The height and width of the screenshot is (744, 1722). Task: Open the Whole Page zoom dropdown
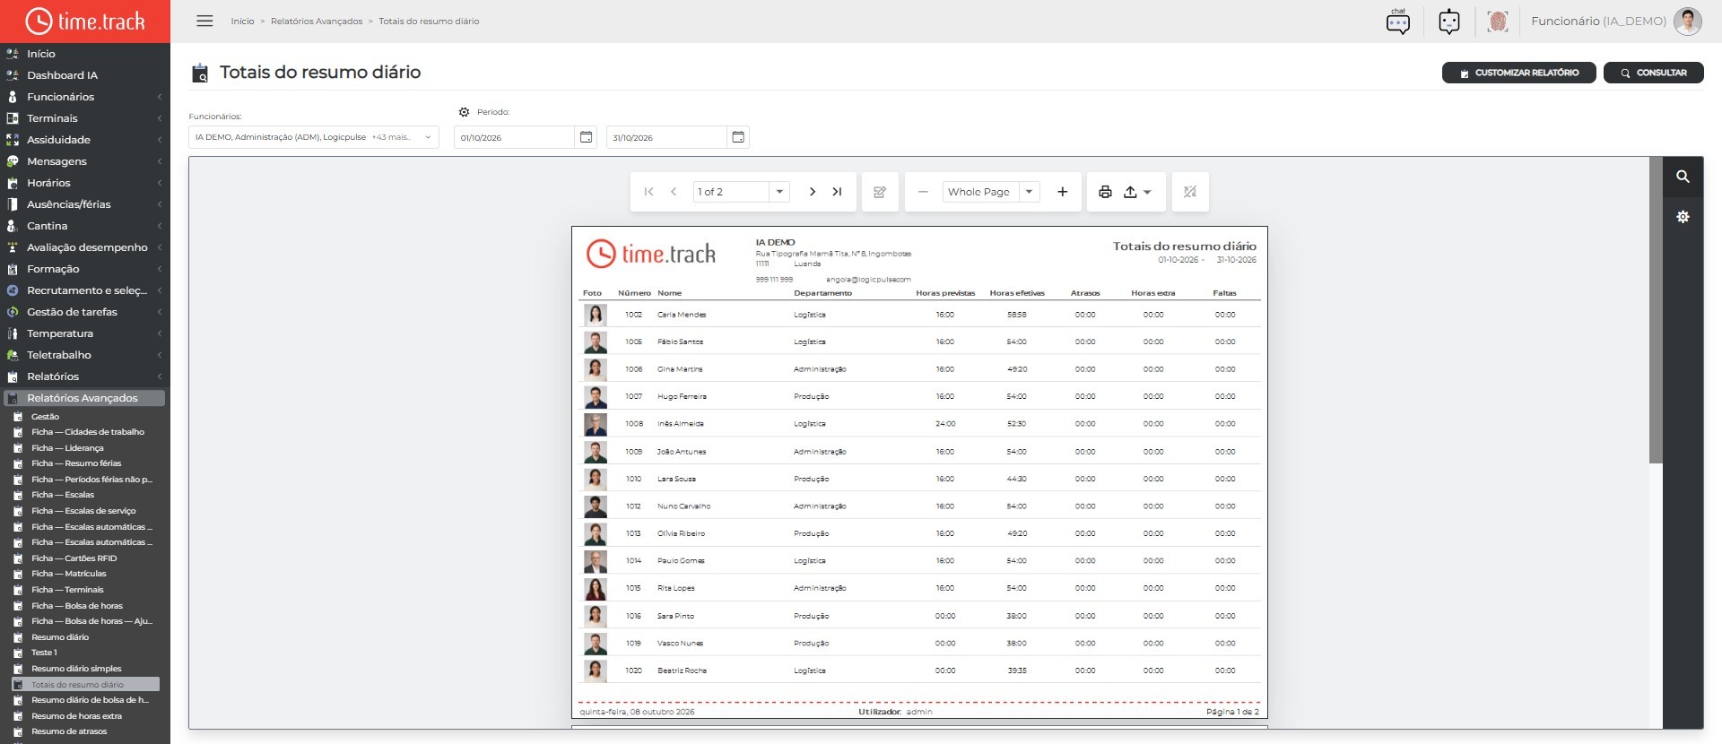(x=990, y=192)
